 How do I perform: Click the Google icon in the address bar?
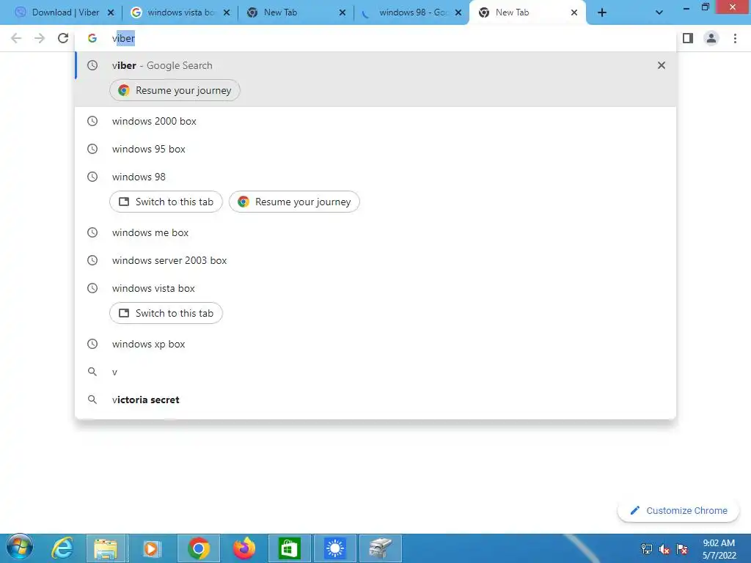[92, 38]
